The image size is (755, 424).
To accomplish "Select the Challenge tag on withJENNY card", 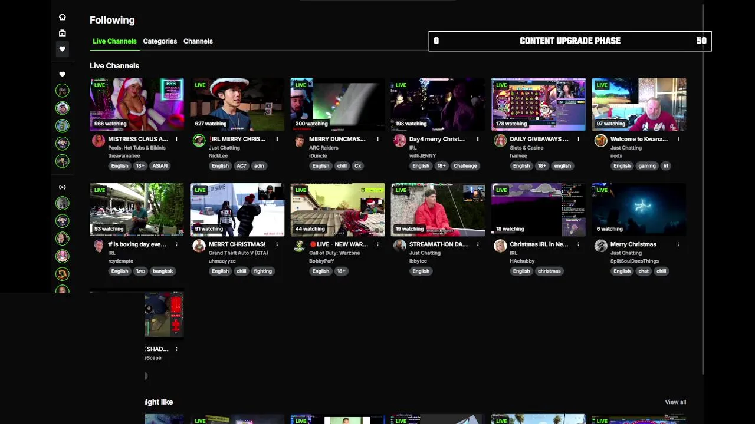I will (465, 166).
